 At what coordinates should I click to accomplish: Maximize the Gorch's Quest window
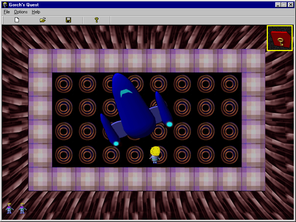(x=284, y=5)
